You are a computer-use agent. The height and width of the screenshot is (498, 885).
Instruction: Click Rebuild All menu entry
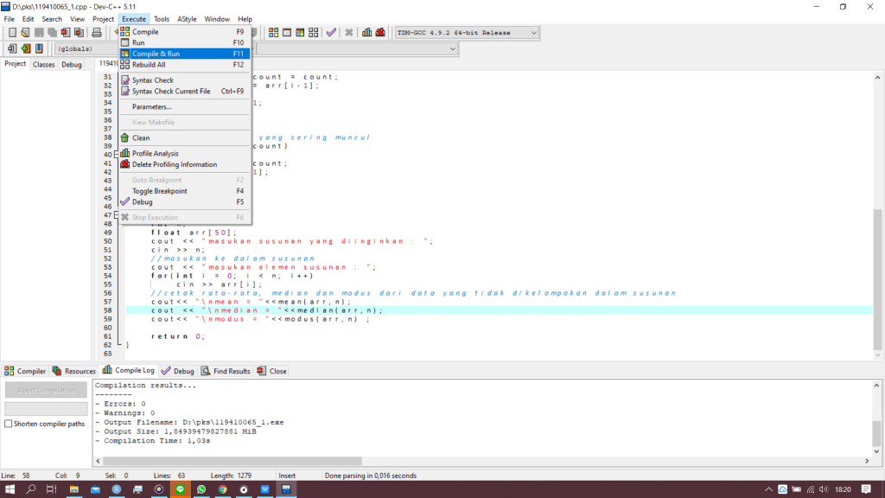click(149, 65)
